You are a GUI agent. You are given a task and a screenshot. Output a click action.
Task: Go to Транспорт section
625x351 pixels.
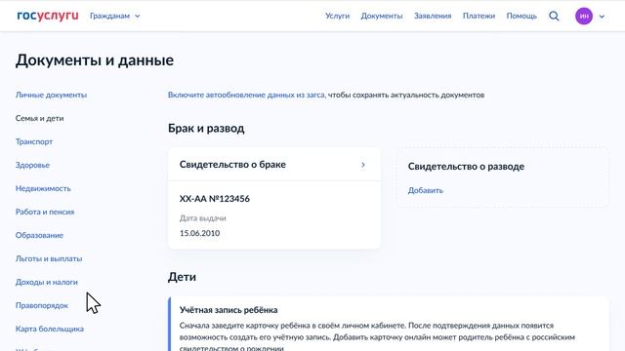[x=34, y=141]
